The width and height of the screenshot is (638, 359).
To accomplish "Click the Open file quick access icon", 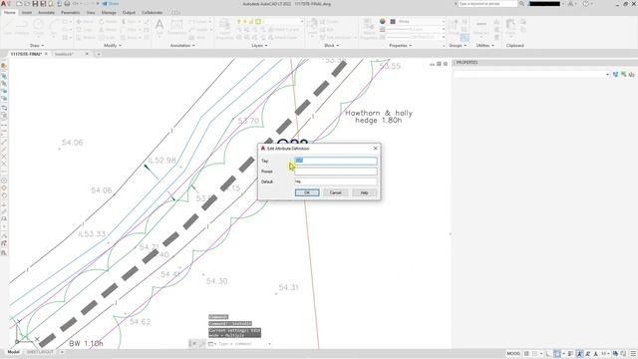I will point(27,4).
